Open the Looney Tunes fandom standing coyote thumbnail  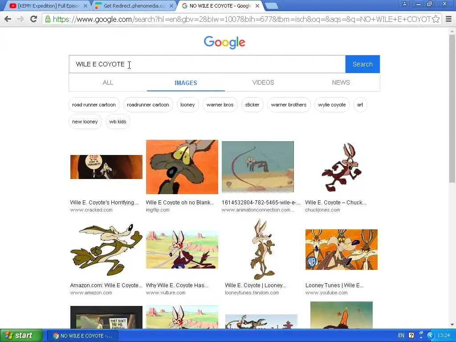263,250
